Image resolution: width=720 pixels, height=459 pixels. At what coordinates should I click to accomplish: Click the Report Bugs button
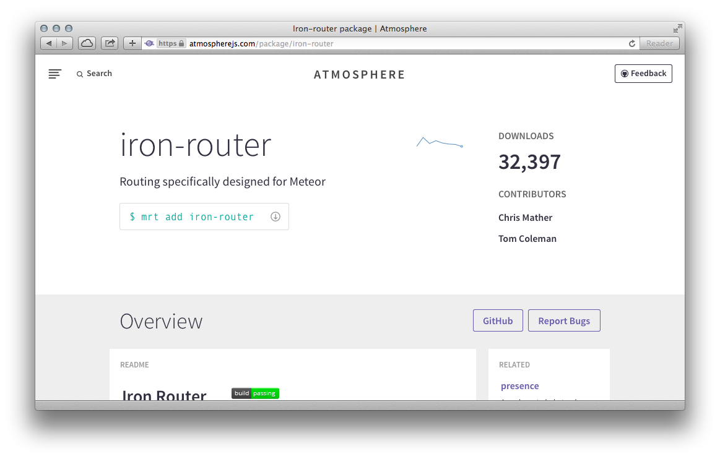[x=564, y=320]
